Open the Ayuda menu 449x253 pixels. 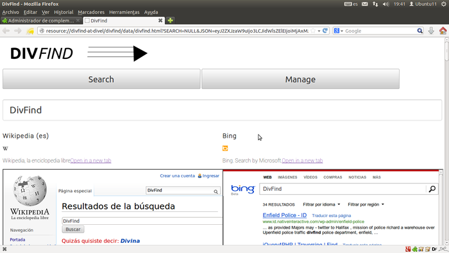(151, 12)
